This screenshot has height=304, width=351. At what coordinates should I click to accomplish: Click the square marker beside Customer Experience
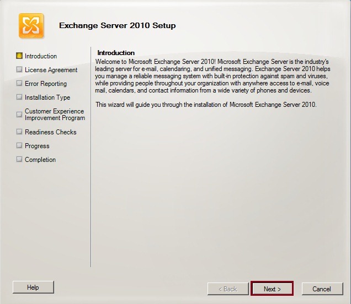[x=19, y=111]
